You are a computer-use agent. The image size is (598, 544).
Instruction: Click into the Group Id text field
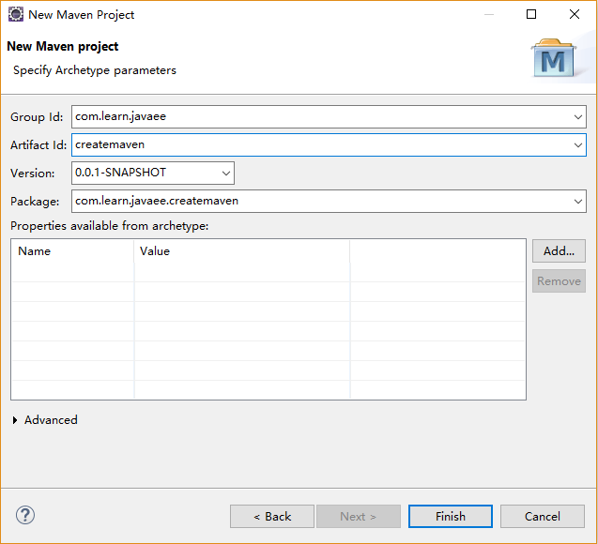[x=322, y=117]
